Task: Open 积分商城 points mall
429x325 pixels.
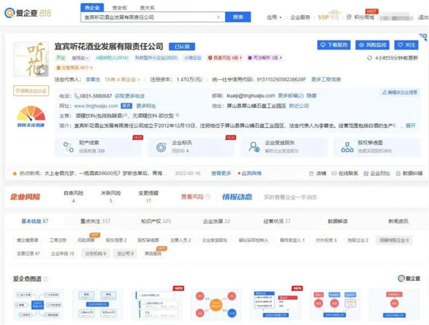Action: click(x=360, y=17)
